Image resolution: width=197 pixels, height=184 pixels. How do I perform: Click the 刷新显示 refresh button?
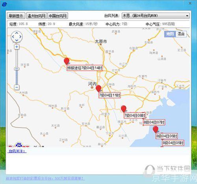(16, 16)
